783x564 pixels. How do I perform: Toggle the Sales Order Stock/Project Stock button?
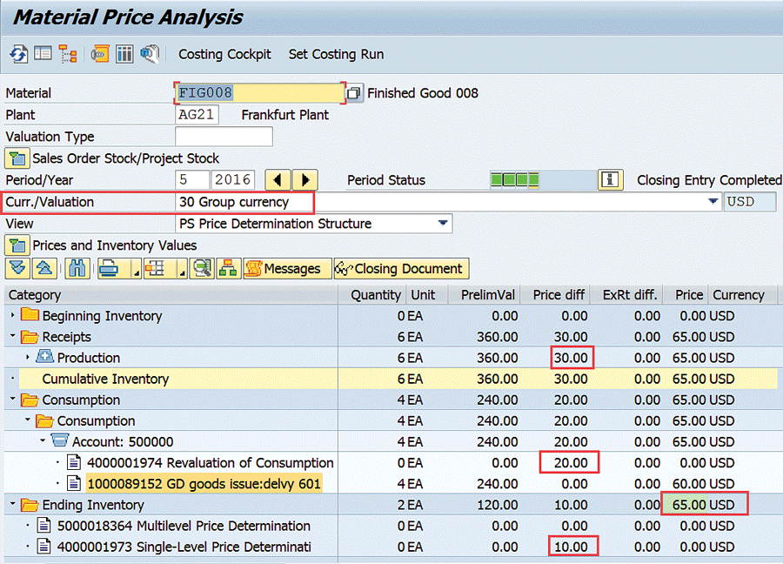pyautogui.click(x=17, y=158)
